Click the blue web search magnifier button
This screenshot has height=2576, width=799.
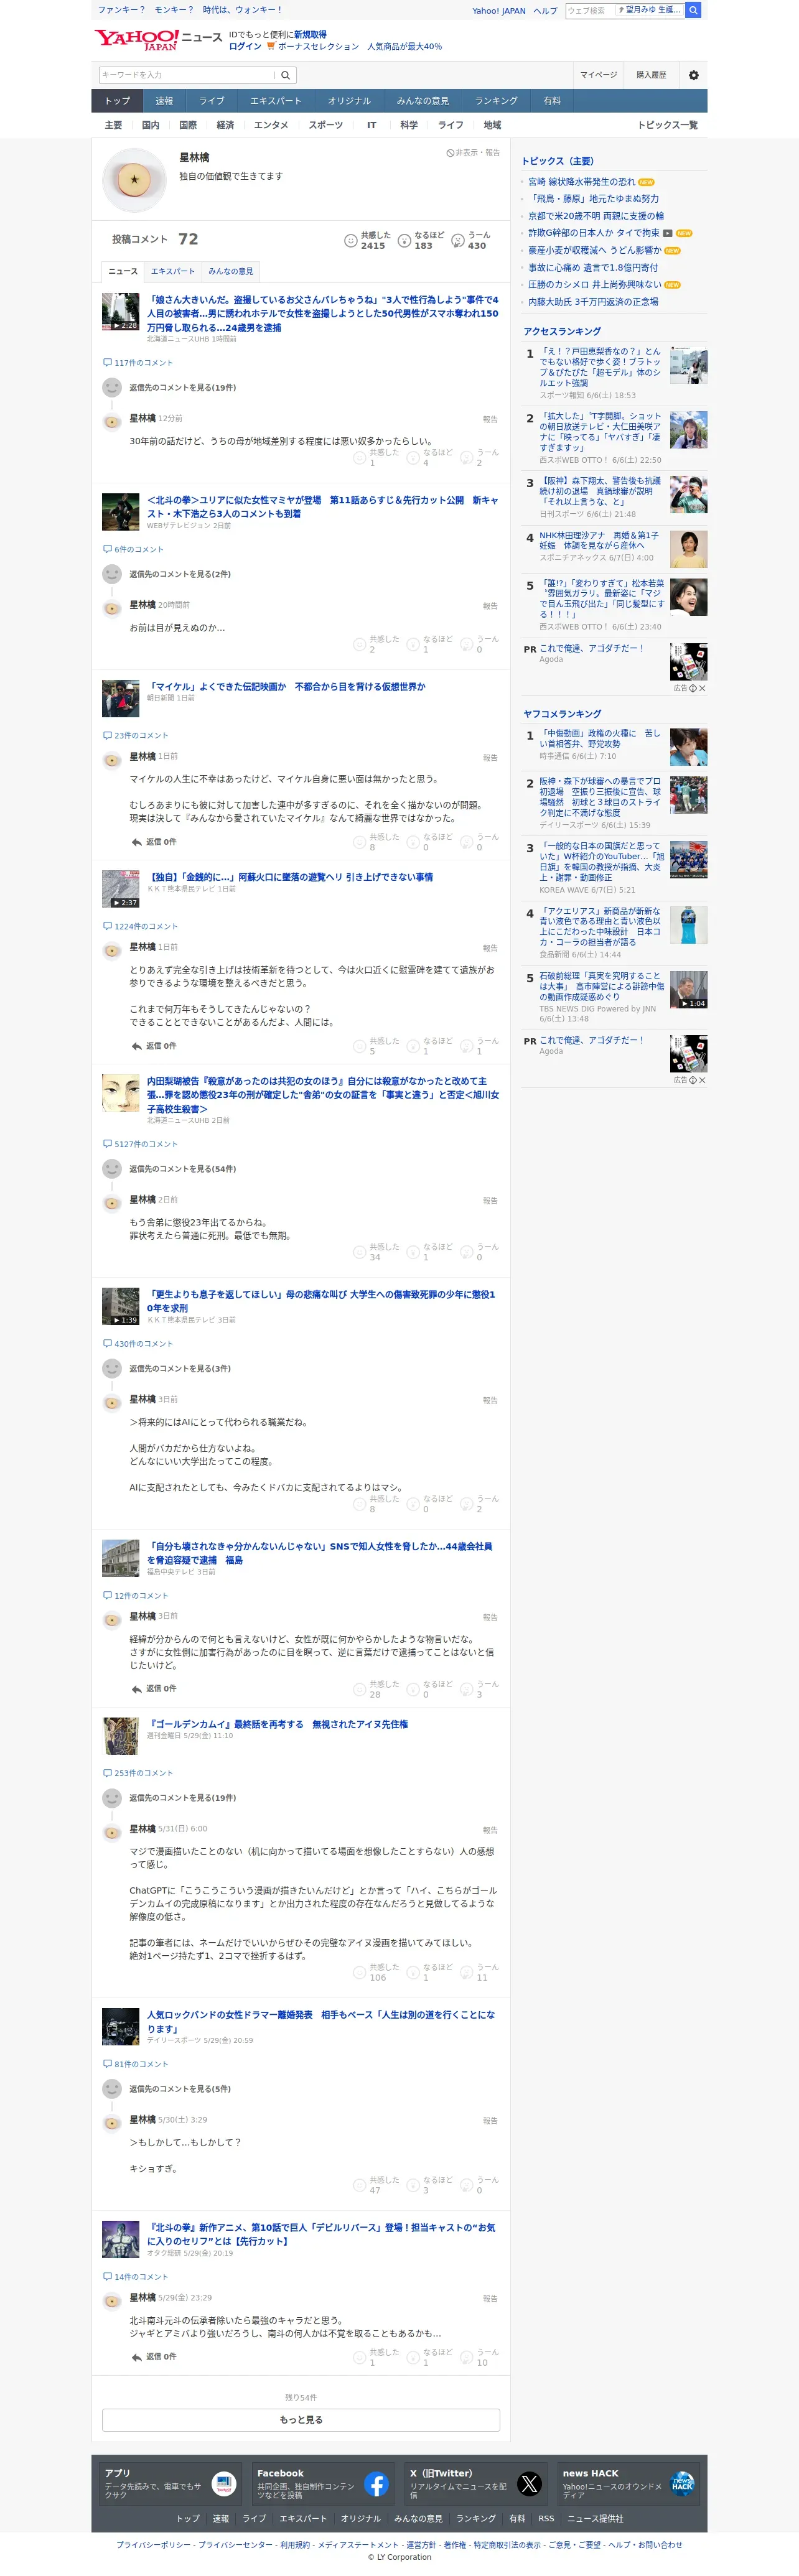[693, 10]
